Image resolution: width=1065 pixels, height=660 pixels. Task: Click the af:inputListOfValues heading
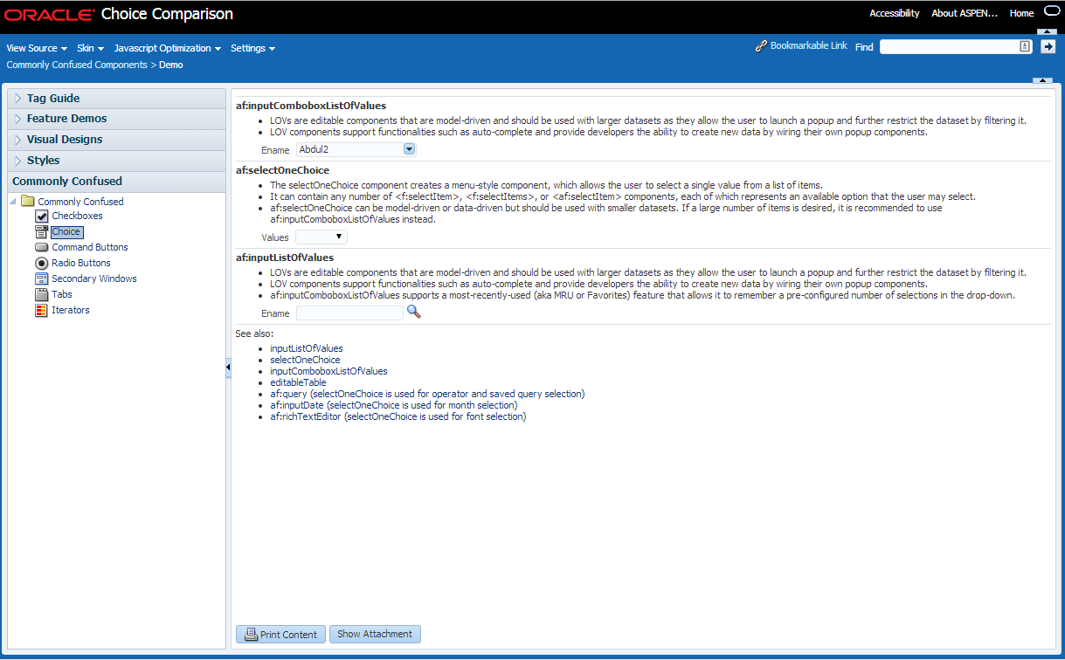pos(285,258)
